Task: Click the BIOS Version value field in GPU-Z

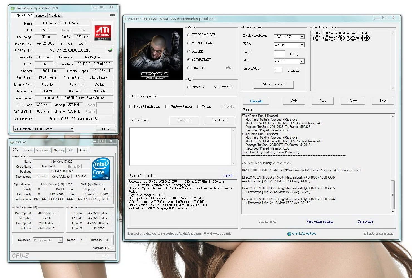Action: [x=70, y=50]
